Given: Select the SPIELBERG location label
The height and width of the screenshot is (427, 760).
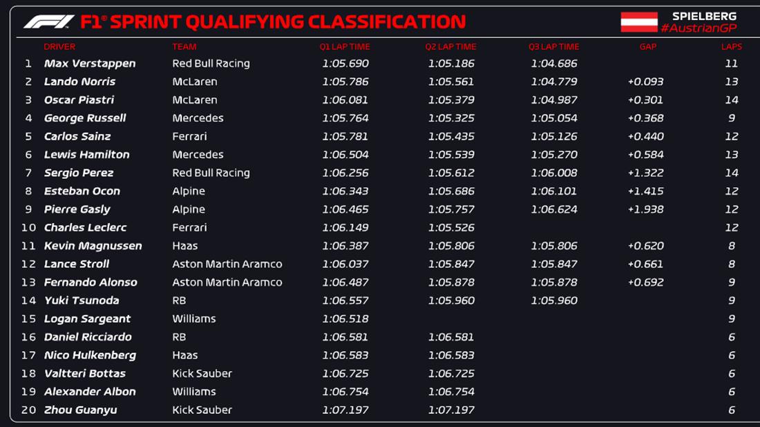Looking at the screenshot, I should pos(704,16).
